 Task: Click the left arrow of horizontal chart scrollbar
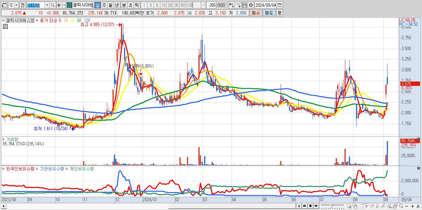3,206
